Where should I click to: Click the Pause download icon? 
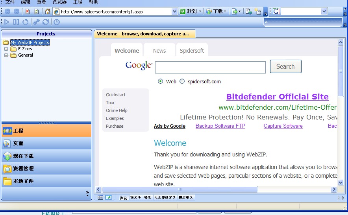point(16,22)
